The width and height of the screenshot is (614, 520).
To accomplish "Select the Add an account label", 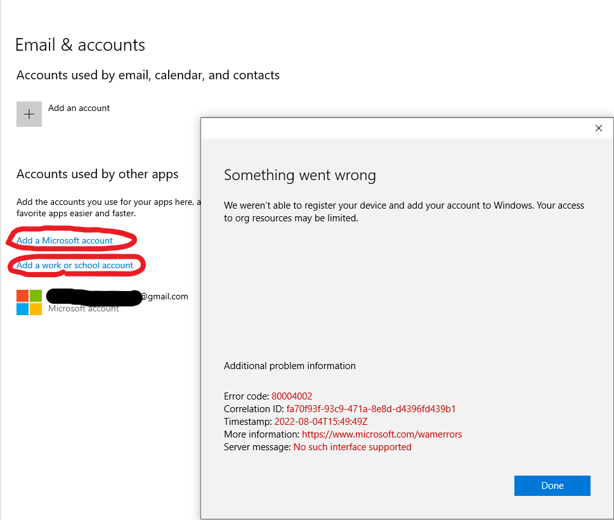I will click(79, 108).
